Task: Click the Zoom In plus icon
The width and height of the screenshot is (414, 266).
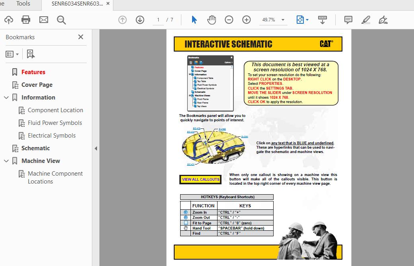Action: (x=247, y=20)
